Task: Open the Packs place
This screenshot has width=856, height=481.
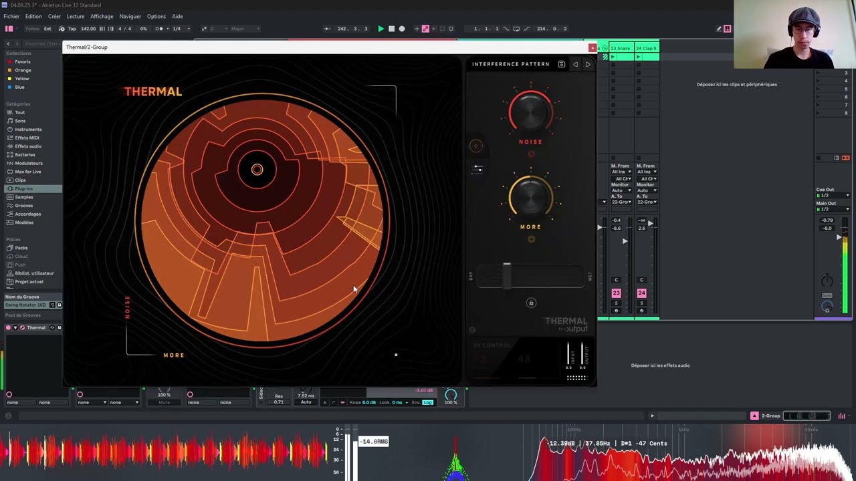Action: (21, 248)
